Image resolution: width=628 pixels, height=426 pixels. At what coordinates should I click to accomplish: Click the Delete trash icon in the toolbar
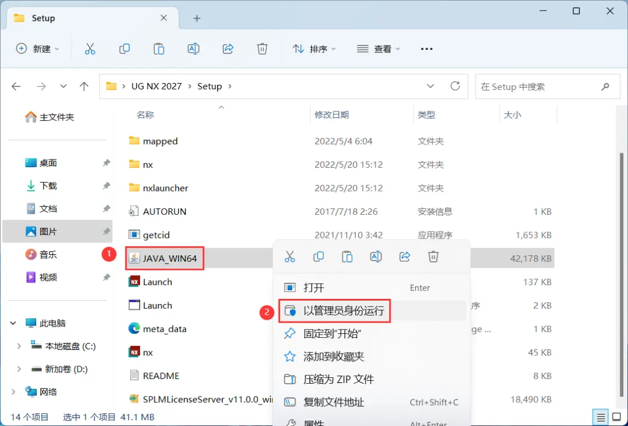(x=262, y=49)
